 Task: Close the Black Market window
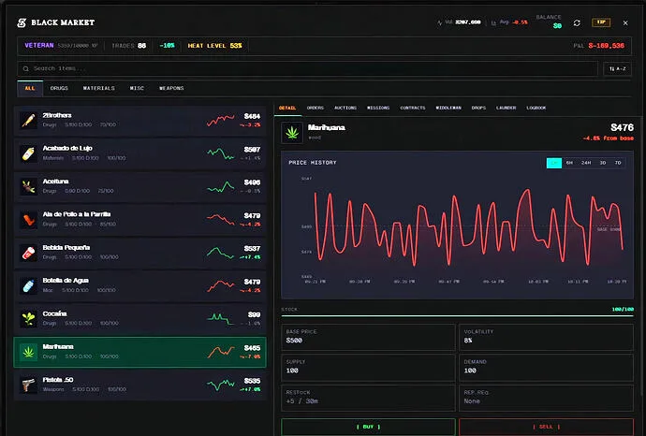point(625,23)
